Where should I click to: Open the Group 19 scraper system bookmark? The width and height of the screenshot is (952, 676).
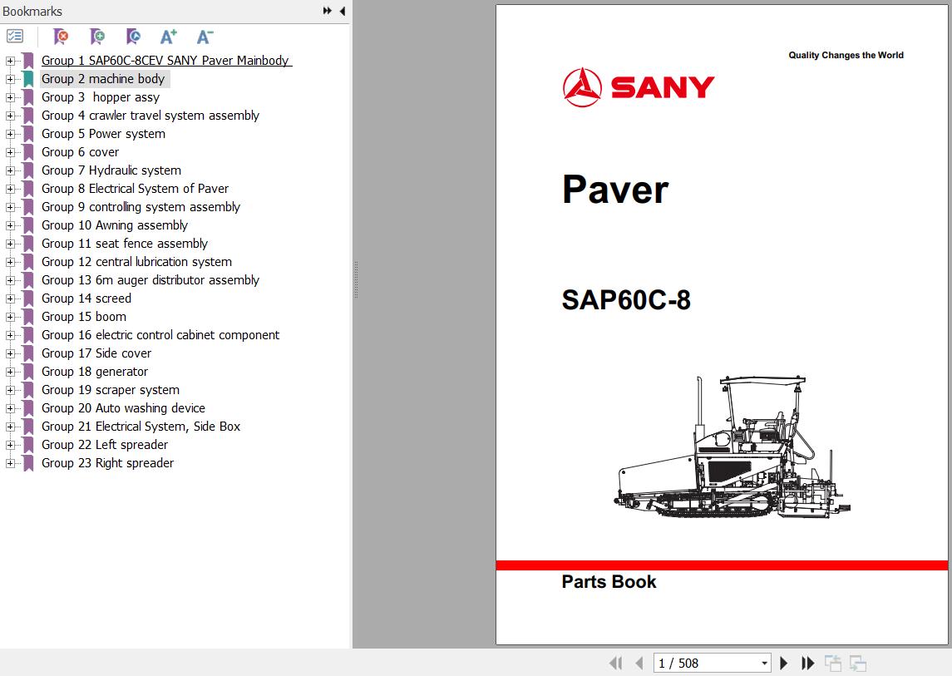tap(111, 390)
